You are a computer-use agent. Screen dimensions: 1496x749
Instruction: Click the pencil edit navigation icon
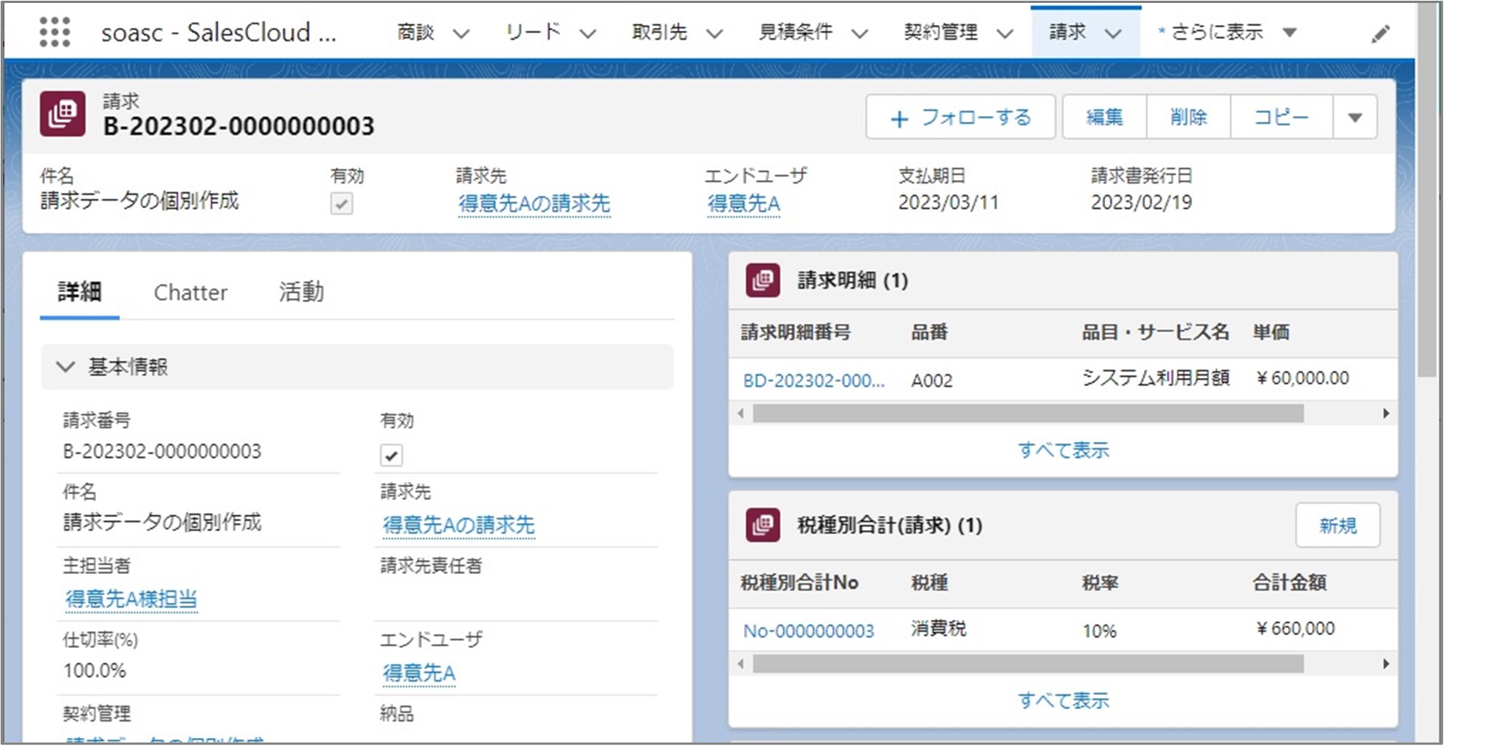coord(1380,34)
